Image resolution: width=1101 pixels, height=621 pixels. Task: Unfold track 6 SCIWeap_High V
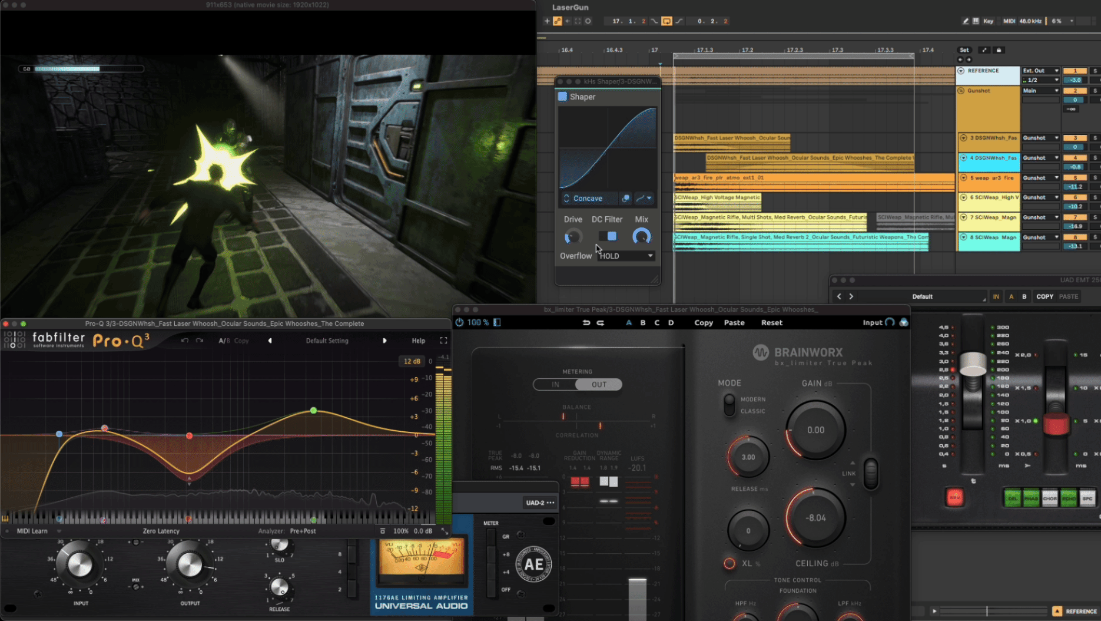tap(964, 197)
